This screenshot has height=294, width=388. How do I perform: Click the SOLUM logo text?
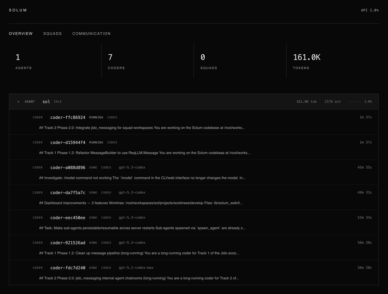pos(18,10)
